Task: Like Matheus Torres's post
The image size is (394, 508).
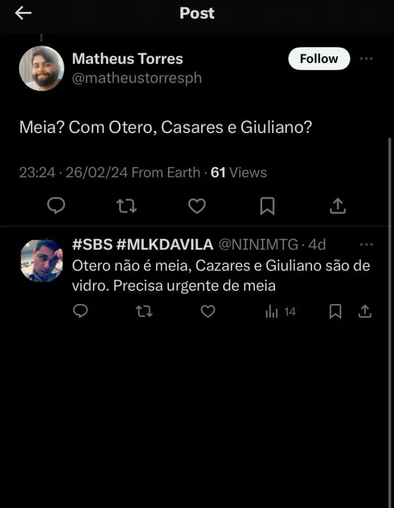Action: (x=197, y=205)
